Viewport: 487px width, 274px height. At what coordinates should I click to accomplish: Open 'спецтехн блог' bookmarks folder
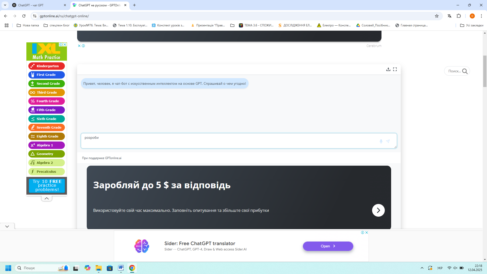(57, 25)
